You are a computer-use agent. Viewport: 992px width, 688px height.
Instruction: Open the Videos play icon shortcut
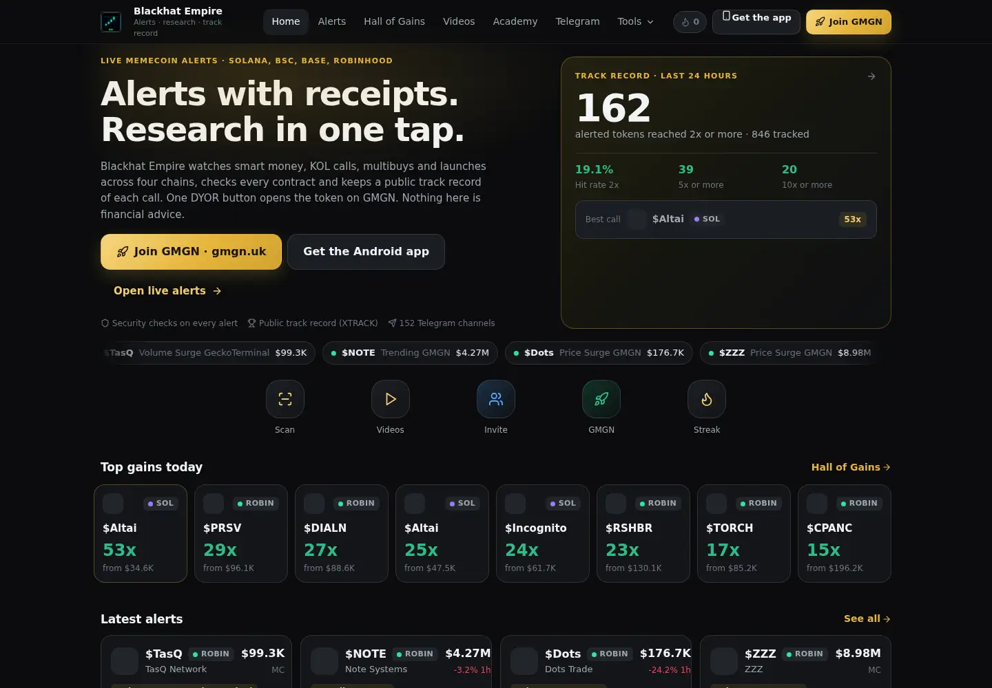click(391, 399)
